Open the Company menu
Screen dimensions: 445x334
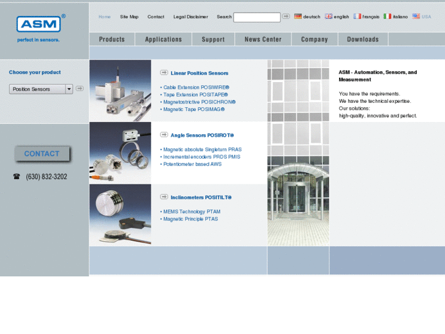315,39
